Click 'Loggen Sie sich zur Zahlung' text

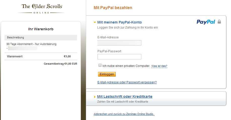click(127, 28)
